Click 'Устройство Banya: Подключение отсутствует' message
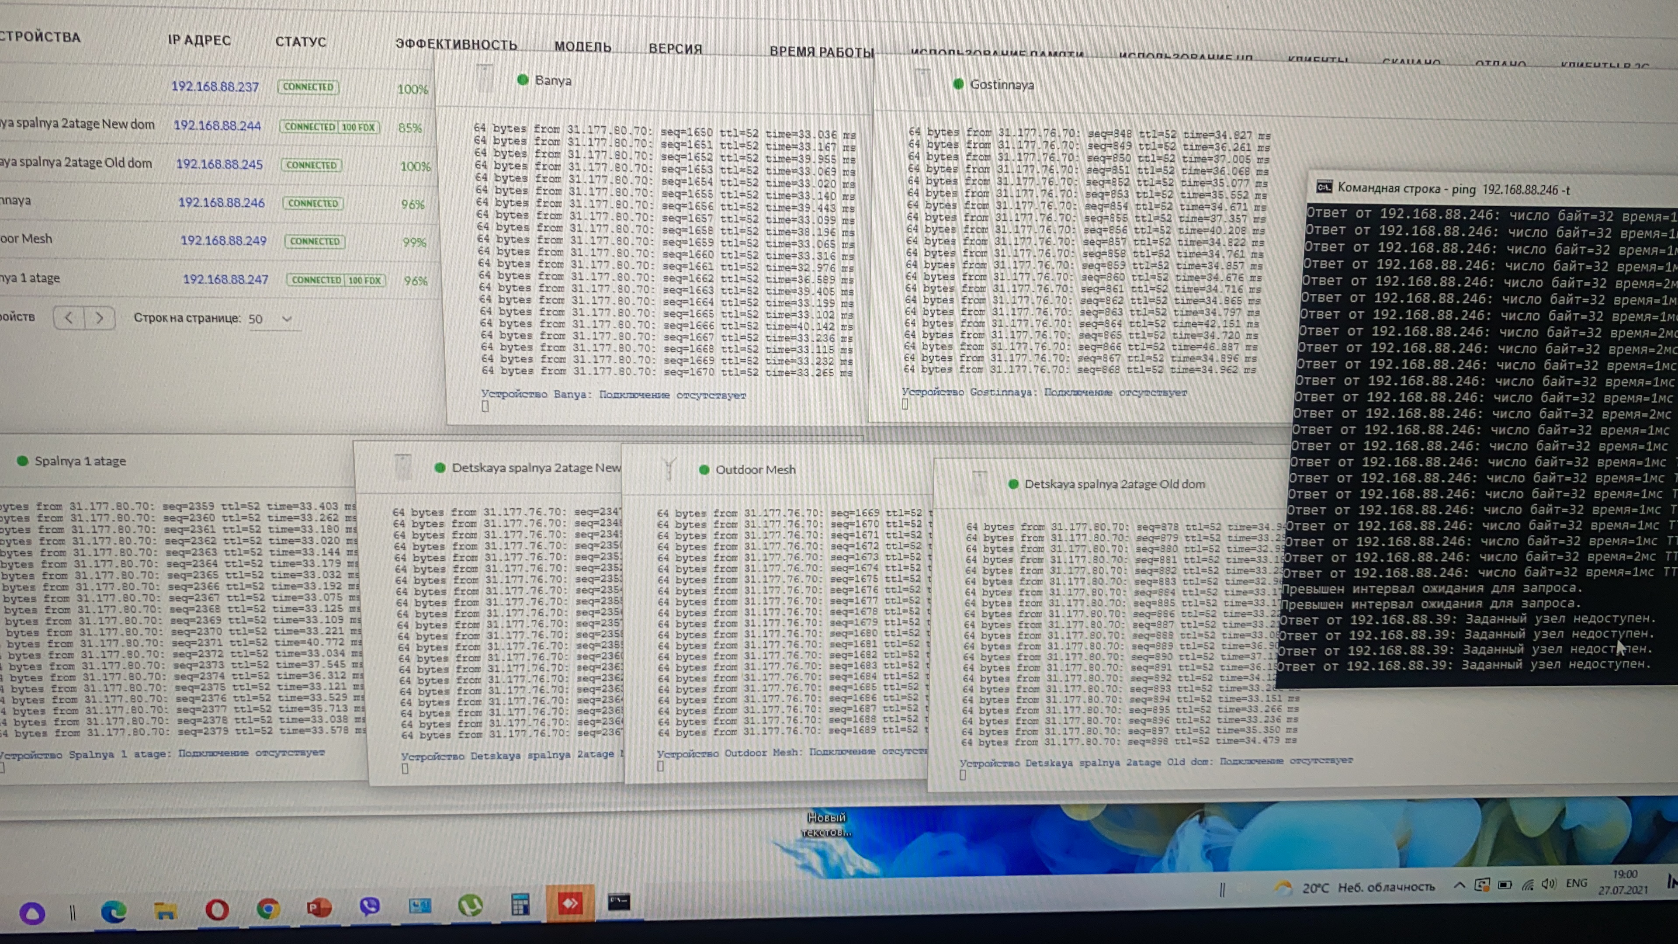The image size is (1678, 944). 614,394
